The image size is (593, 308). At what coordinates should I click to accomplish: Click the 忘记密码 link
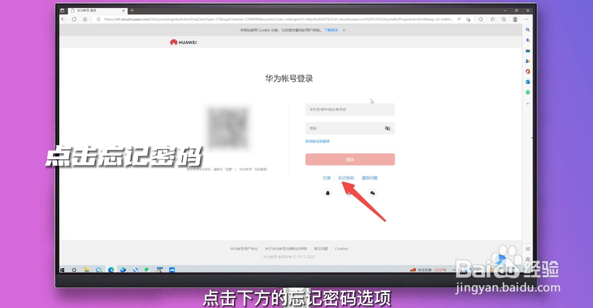pyautogui.click(x=346, y=178)
